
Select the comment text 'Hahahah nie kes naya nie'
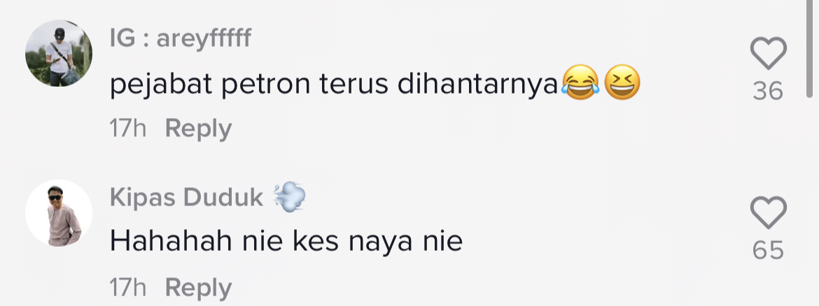tap(286, 241)
